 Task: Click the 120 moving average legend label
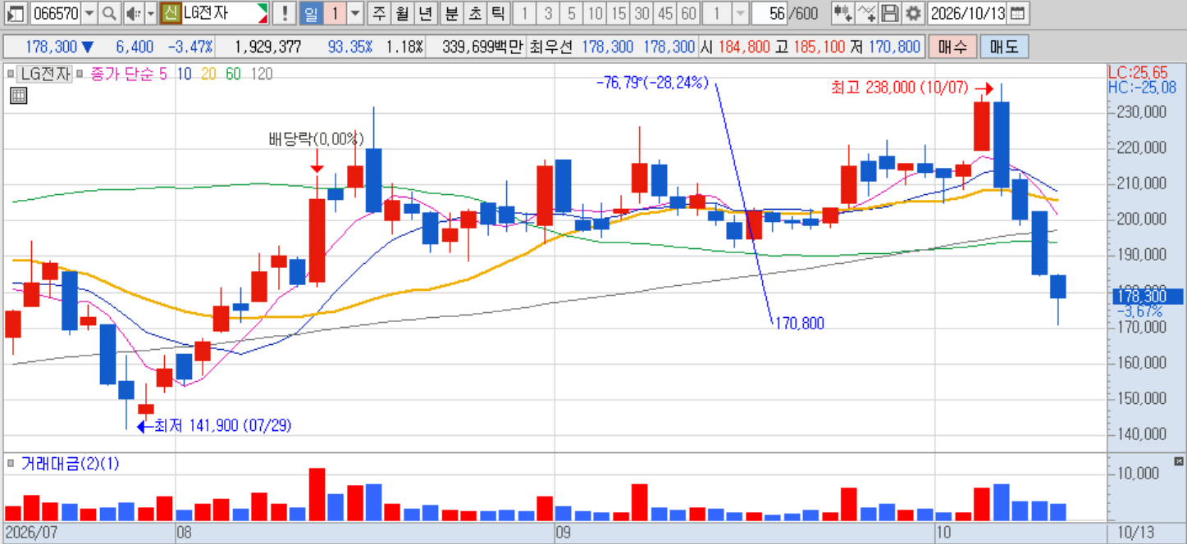(262, 75)
